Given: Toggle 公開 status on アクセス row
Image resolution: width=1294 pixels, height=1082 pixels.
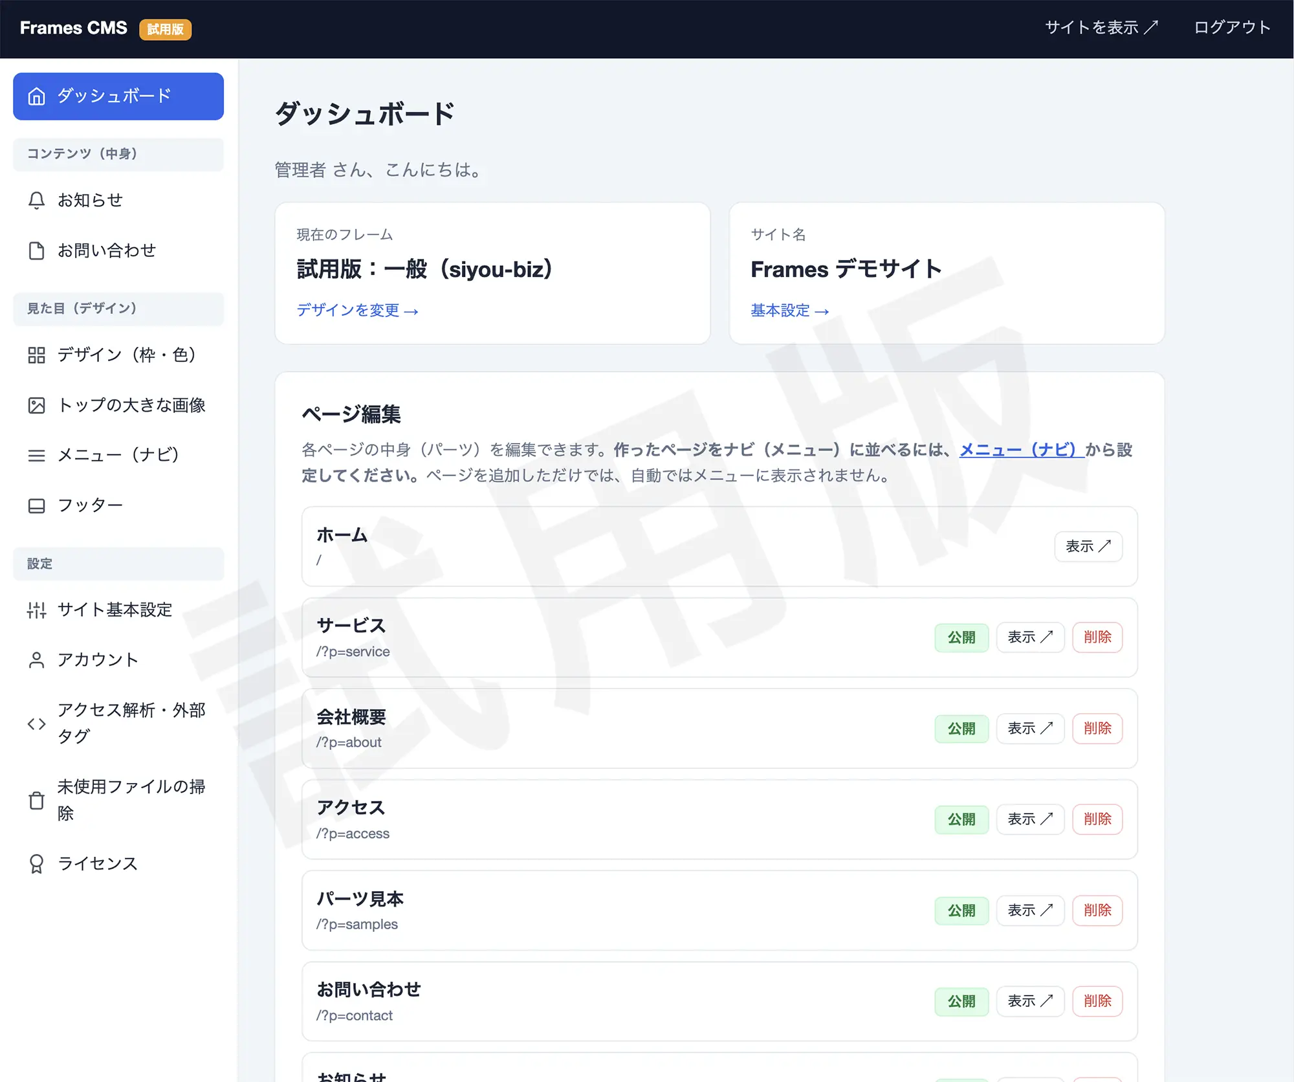Looking at the screenshot, I should click(x=961, y=820).
